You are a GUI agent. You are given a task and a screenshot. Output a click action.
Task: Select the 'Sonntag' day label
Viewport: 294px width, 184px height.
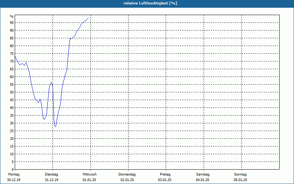[240, 174]
